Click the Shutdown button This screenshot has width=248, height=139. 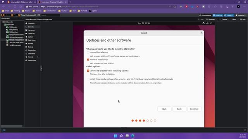(210, 19)
